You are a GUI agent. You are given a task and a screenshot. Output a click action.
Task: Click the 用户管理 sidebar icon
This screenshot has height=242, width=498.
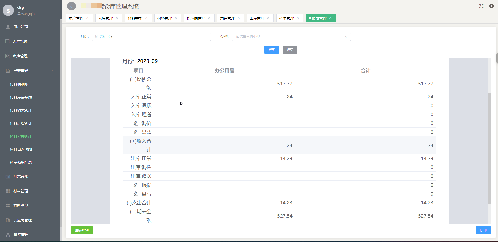[x=8, y=27]
